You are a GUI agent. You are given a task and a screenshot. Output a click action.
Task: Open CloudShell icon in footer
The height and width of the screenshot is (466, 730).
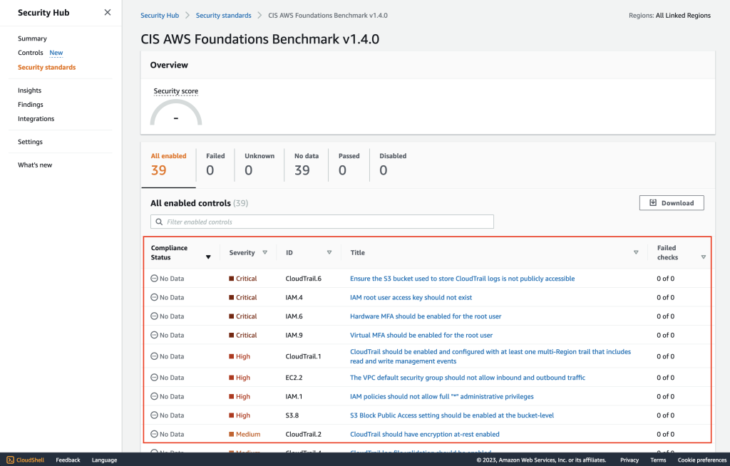[x=10, y=460]
